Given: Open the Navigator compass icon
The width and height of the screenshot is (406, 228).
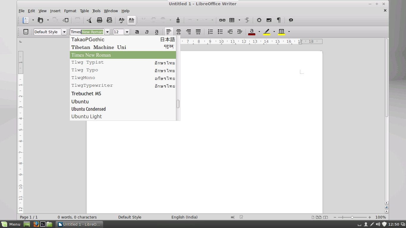Looking at the screenshot, I should 259,20.
